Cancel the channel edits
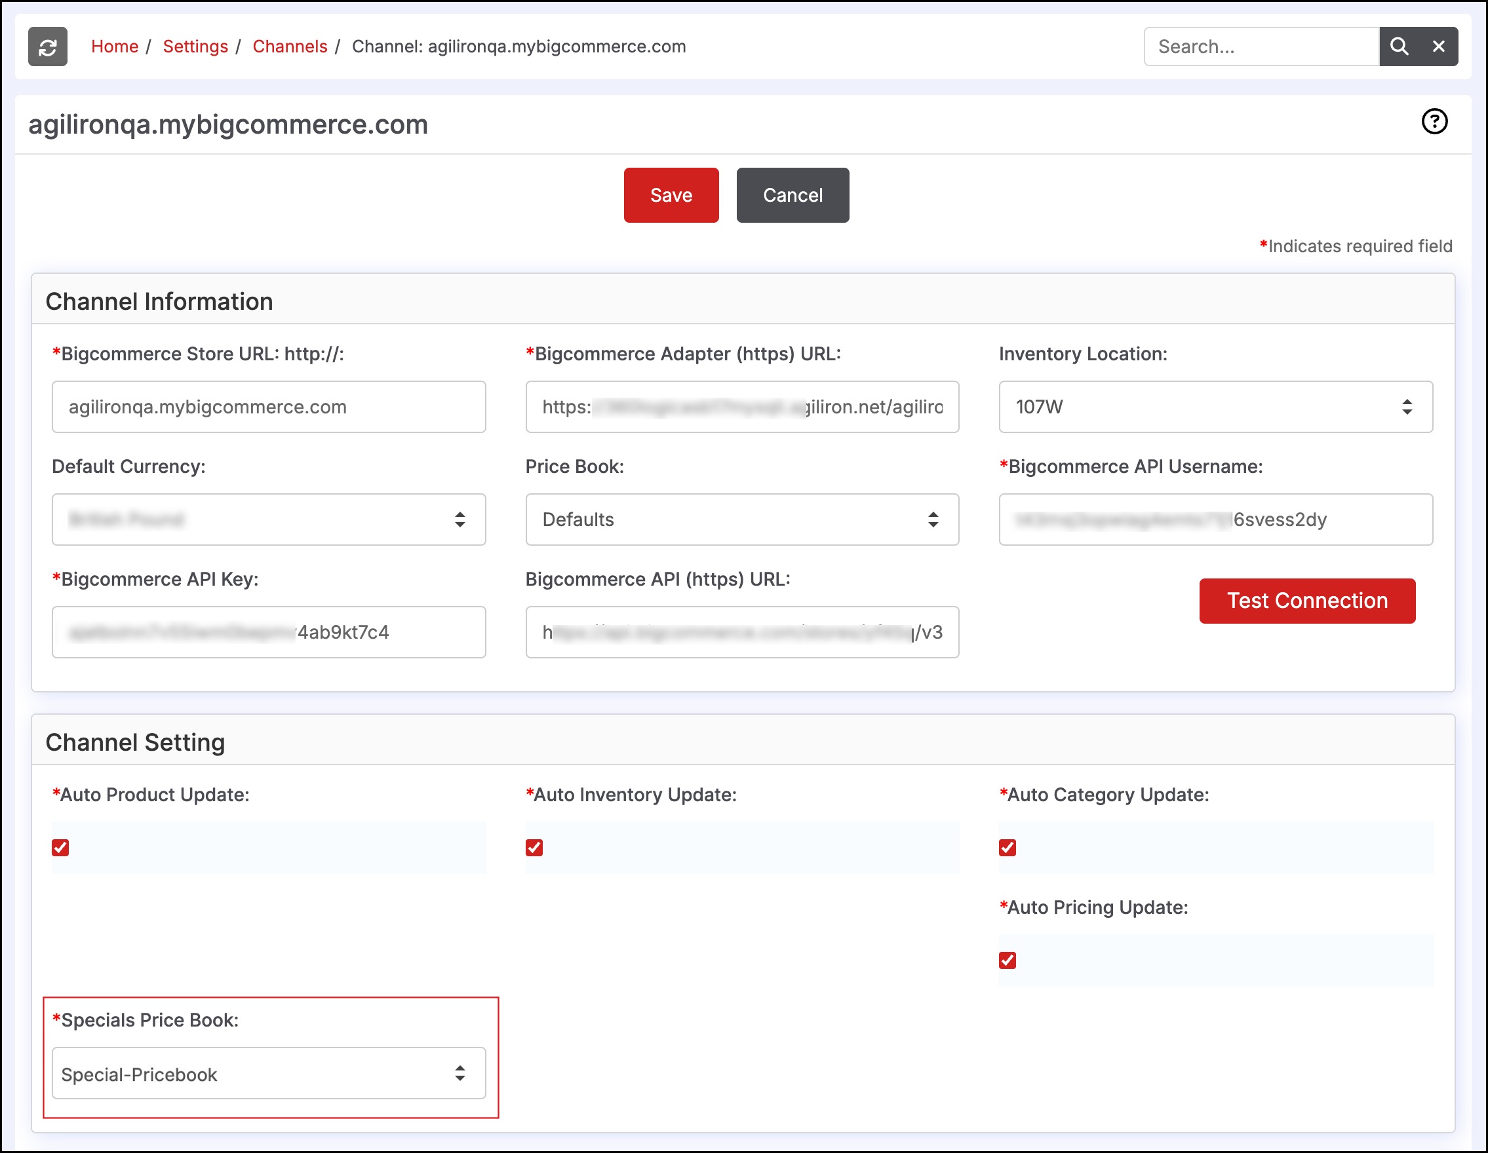1488x1153 pixels. pos(793,195)
